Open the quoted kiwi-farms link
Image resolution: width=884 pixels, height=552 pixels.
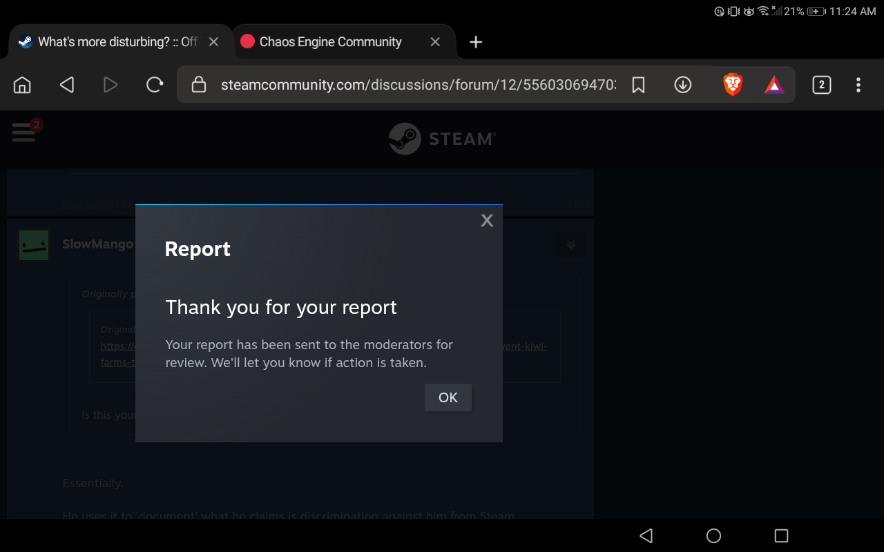pyautogui.click(x=324, y=354)
